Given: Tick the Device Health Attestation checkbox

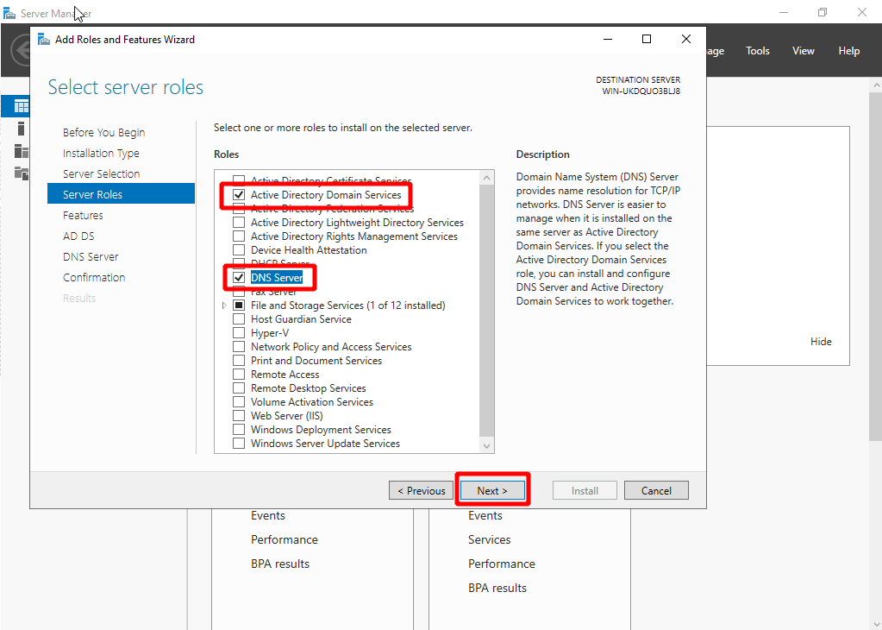Looking at the screenshot, I should (239, 250).
